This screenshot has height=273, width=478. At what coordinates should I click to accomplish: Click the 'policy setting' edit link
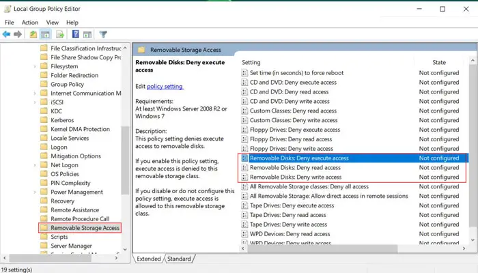tap(165, 86)
